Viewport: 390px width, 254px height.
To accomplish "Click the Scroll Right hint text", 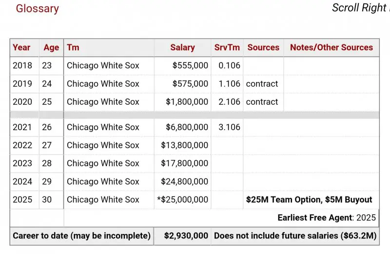I will pyautogui.click(x=360, y=8).
